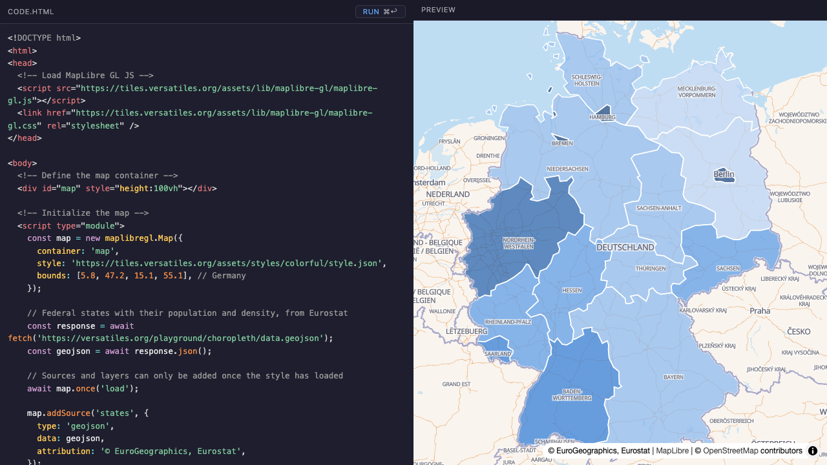827x465 pixels.
Task: Click the Praha city label
Action: pyautogui.click(x=760, y=311)
